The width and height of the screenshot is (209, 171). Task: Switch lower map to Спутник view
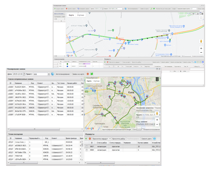96,81
